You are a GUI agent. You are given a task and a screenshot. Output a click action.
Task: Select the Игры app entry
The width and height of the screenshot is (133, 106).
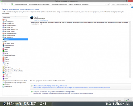point(5,51)
